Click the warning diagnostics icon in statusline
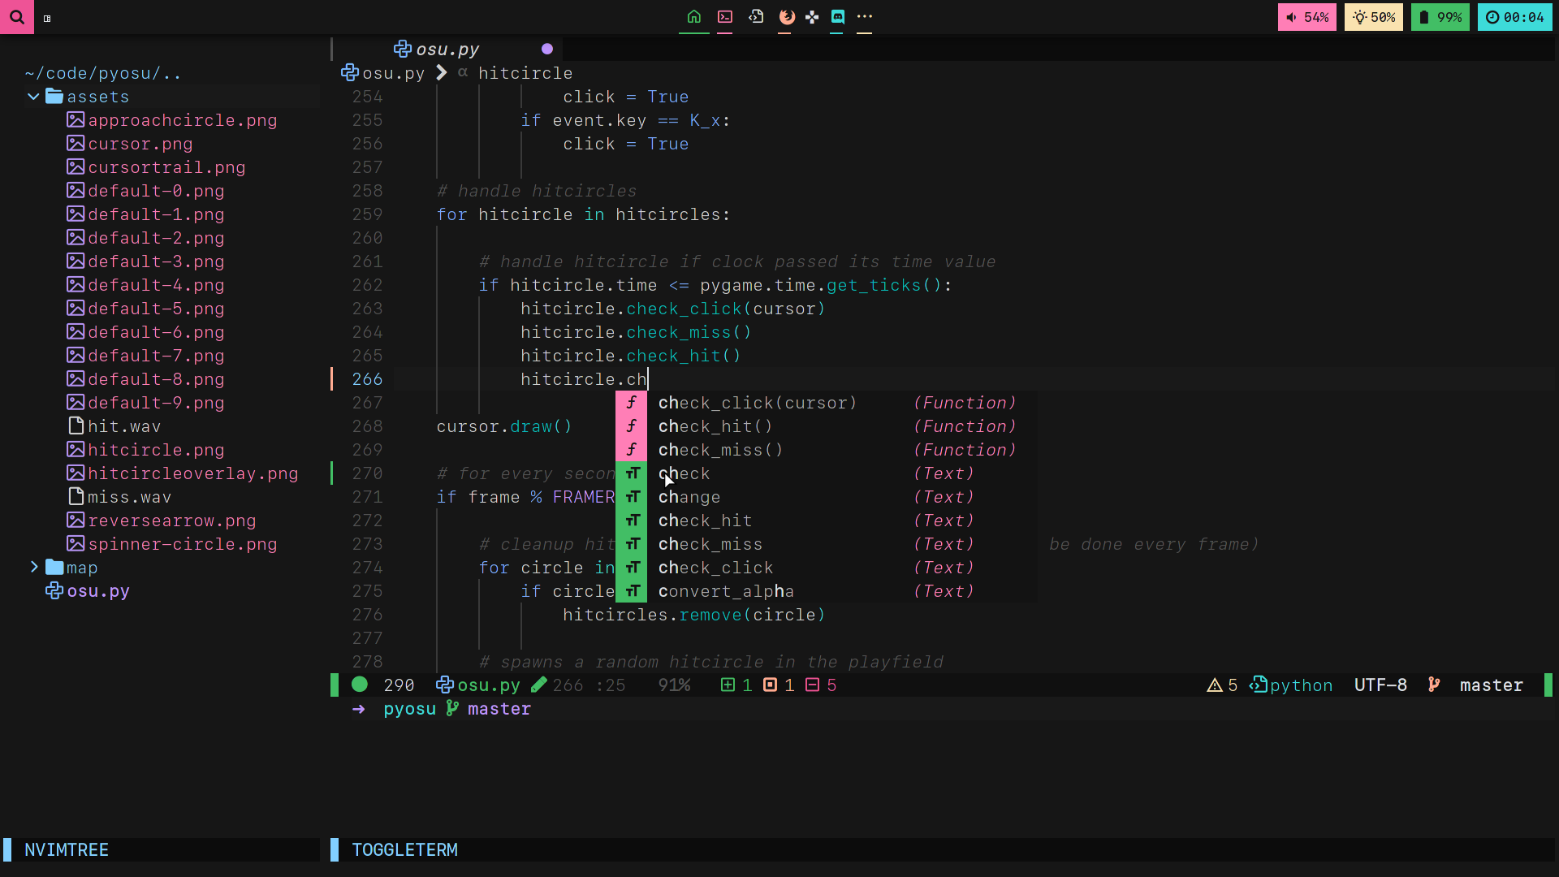Viewport: 1559px width, 877px height. tap(1215, 685)
